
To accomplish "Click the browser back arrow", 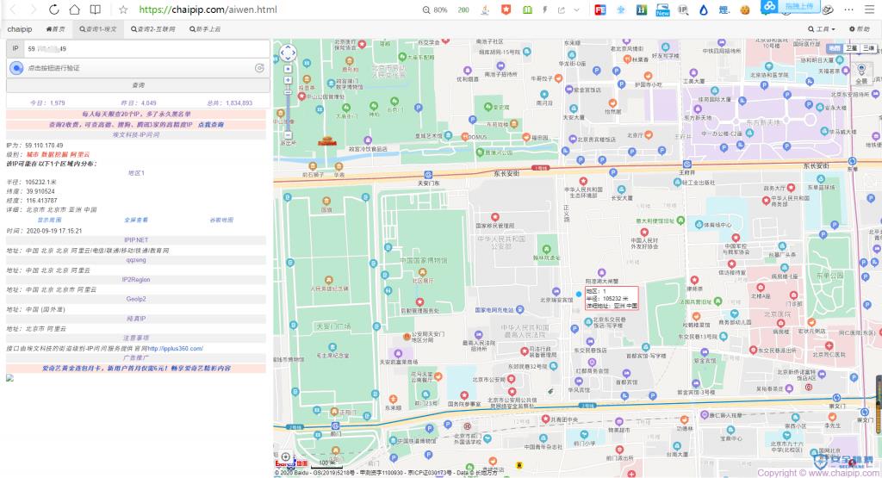I will pos(14,9).
